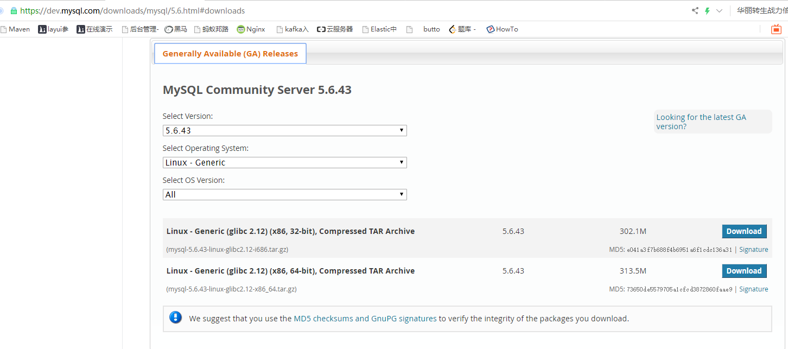This screenshot has width=788, height=349.
Task: Follow the Looking for the latest GA version link
Action: (x=701, y=122)
